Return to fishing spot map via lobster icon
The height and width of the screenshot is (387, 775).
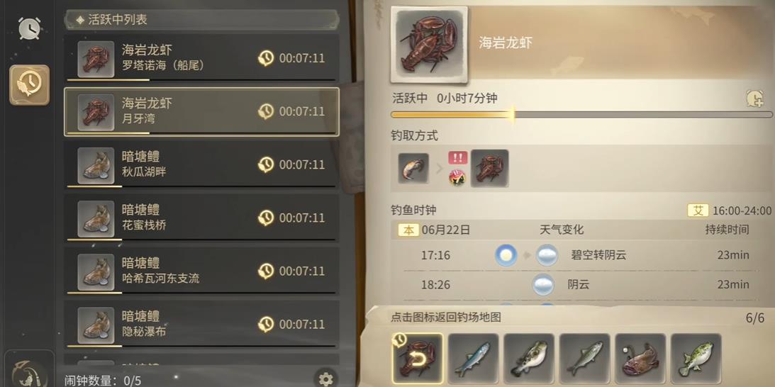418,359
